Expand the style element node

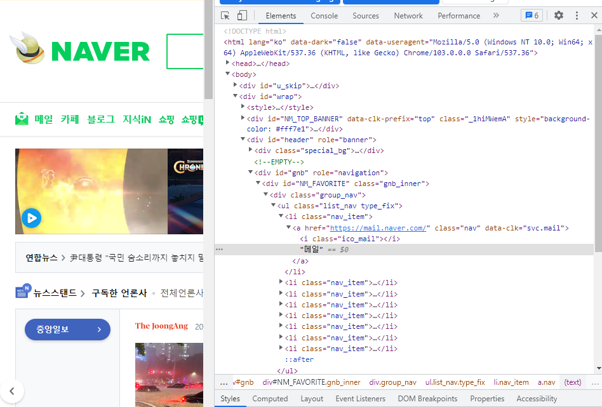[243, 107]
